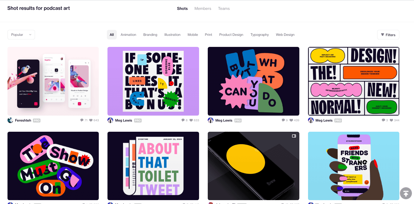This screenshot has height=204, width=414.
Task: Click the comment icon on Fereshteh's shot
Action: [82, 120]
